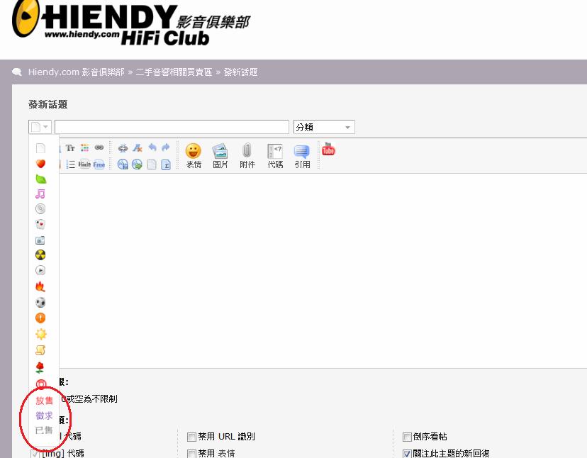Click the save data disc icon

click(123, 164)
